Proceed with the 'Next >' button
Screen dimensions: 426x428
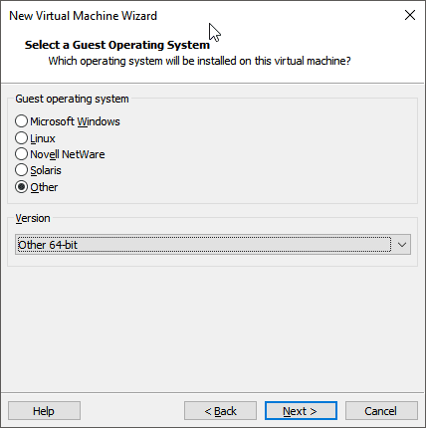[301, 411]
